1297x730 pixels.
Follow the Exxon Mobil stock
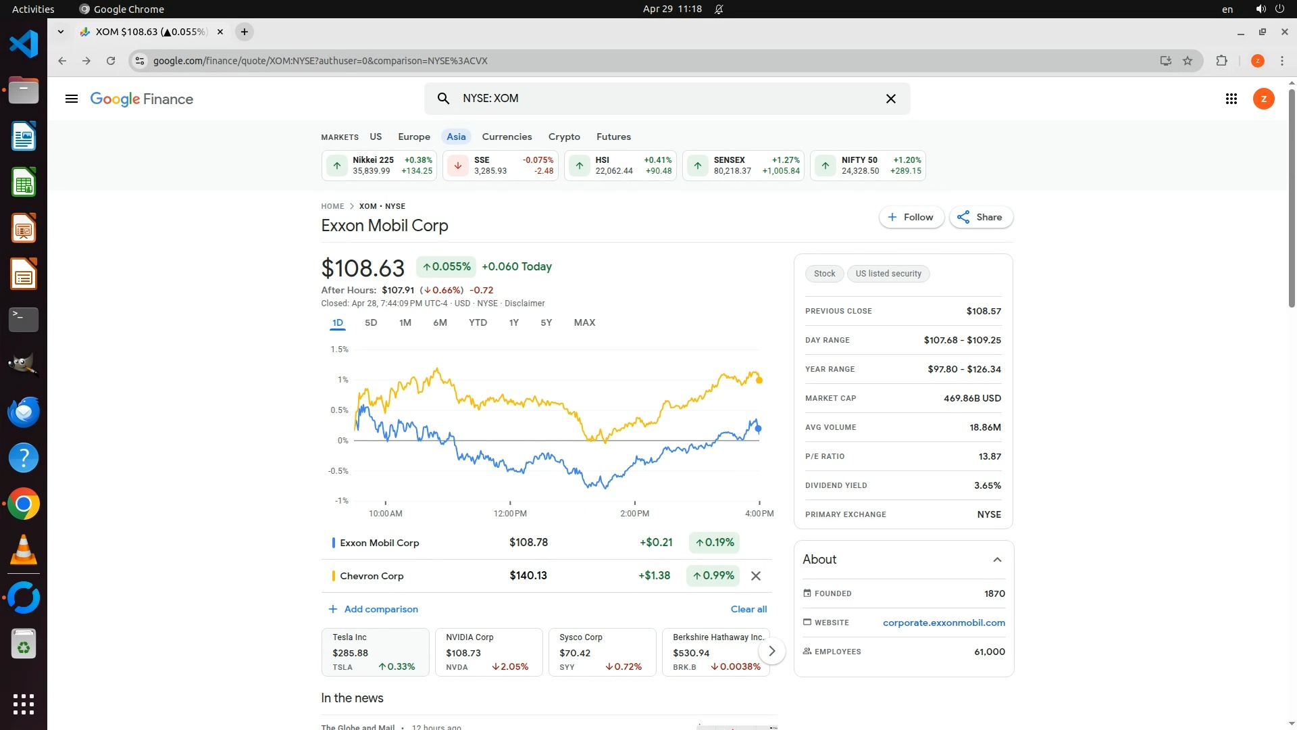pos(911,217)
